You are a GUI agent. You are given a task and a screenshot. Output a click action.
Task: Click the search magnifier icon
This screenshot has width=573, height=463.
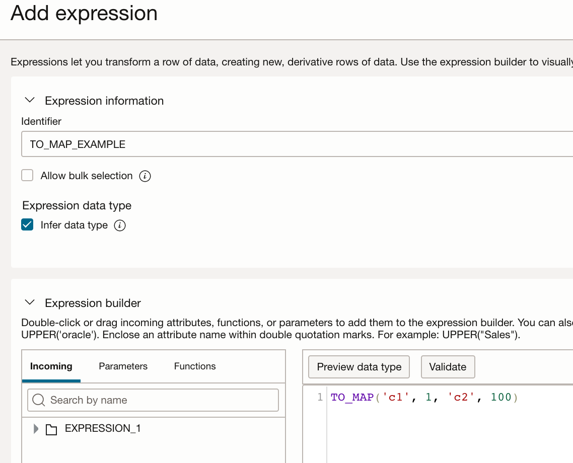coord(39,400)
